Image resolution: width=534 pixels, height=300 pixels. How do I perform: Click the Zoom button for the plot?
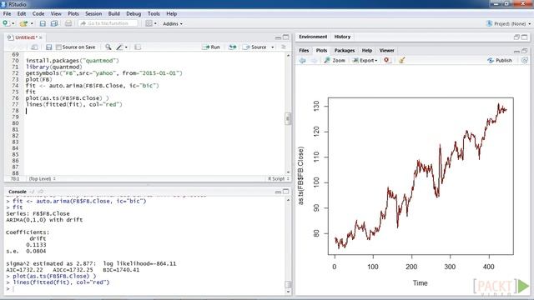point(335,60)
